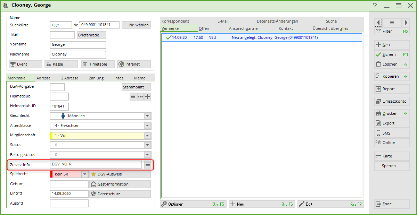Open the E-Mail tab
This screenshot has width=417, height=215.
pos(223,21)
